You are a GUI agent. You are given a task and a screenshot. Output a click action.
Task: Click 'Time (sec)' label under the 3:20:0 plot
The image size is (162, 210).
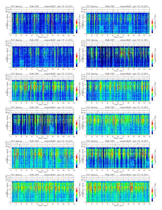[43, 138]
